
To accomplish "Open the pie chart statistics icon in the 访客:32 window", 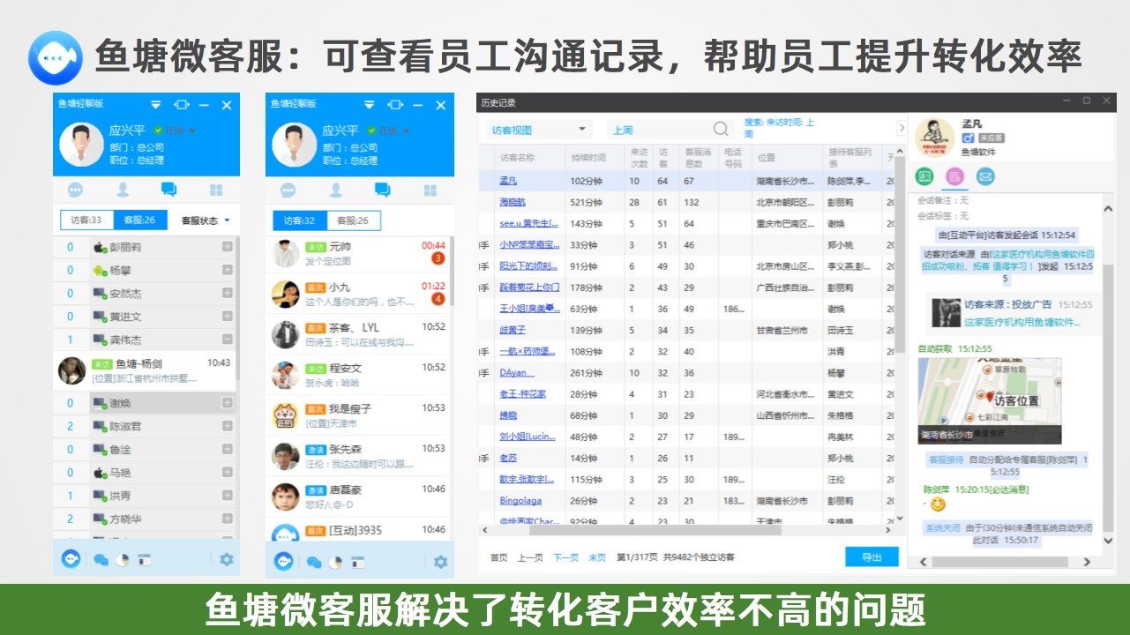I will (x=335, y=562).
